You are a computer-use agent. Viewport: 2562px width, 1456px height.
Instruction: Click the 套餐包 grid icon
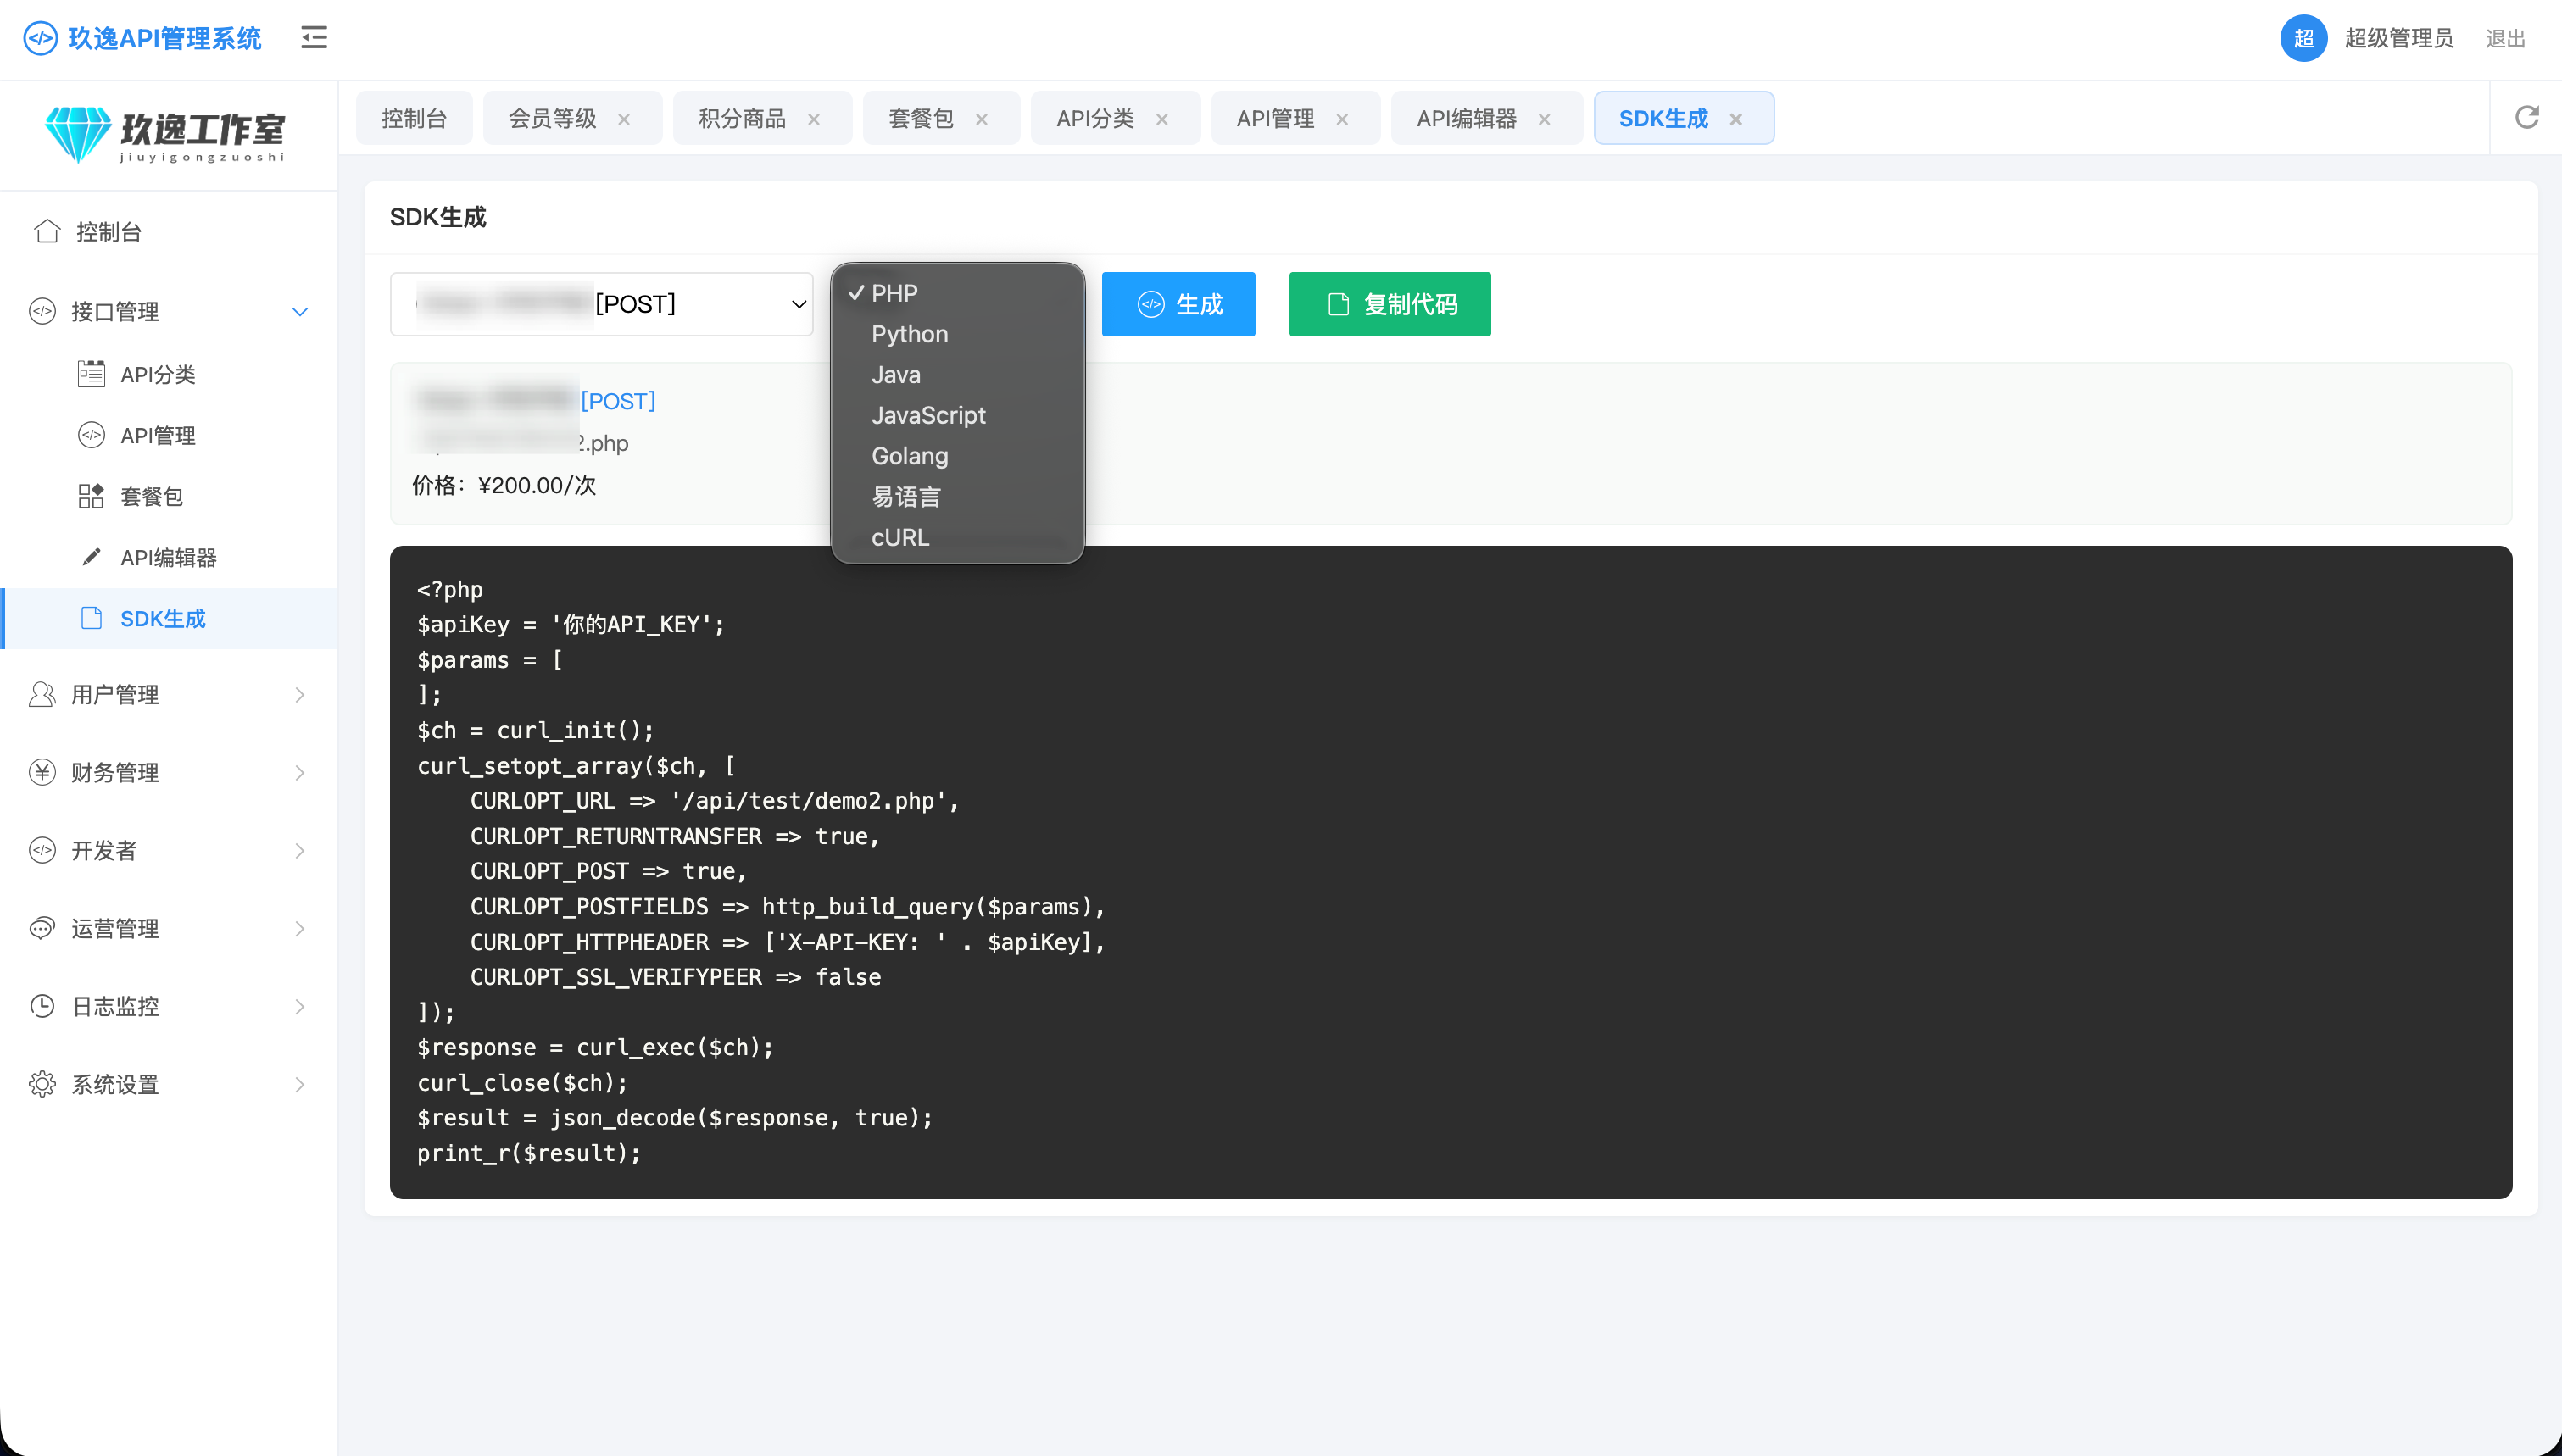coord(91,496)
